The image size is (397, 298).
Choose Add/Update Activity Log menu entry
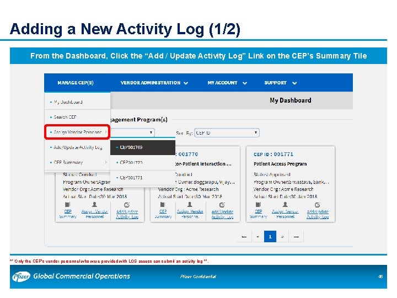78,147
